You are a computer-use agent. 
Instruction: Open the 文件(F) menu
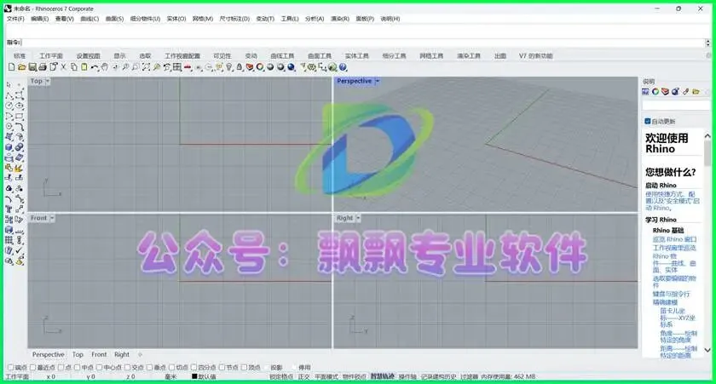[15, 19]
